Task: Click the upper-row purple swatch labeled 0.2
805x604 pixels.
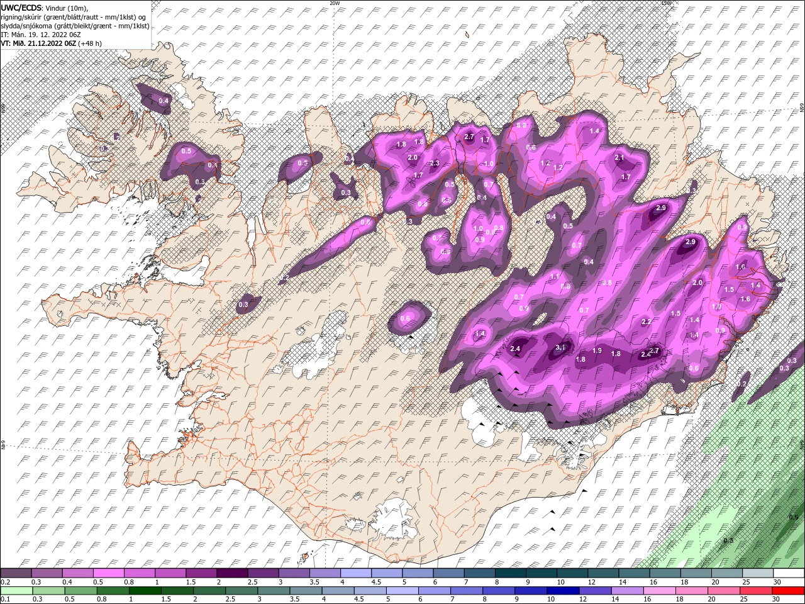Action: 16,573
